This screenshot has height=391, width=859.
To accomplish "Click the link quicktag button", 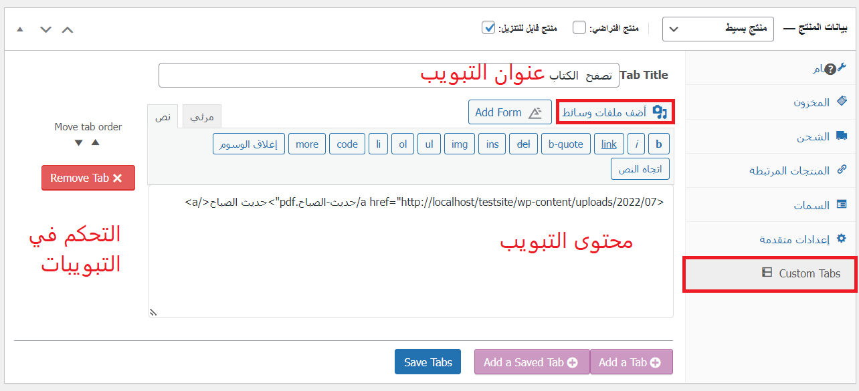I will pos(609,144).
